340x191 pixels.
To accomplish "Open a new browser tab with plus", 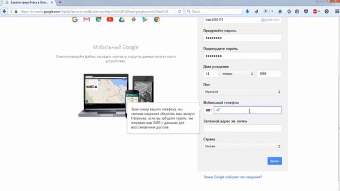I will [60, 3].
